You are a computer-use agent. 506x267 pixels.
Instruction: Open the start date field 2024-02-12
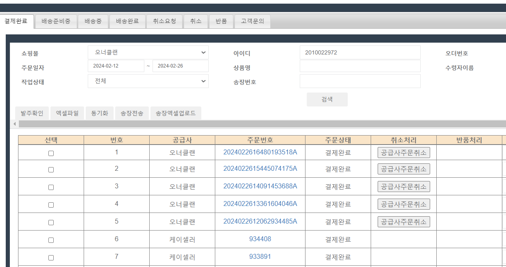116,66
